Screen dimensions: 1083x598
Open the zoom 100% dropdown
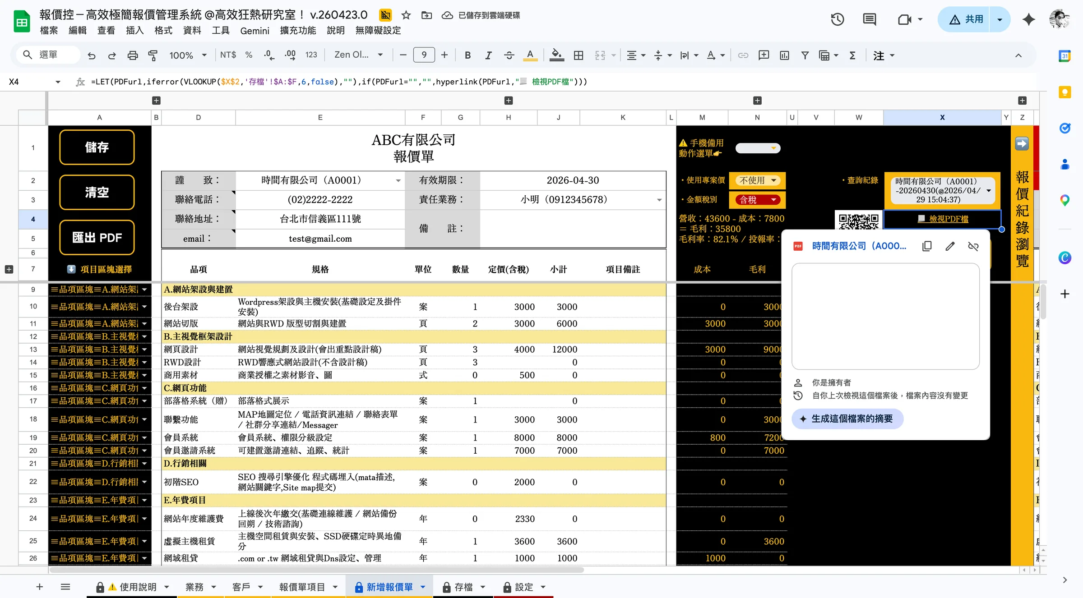click(188, 55)
